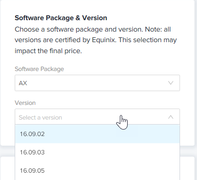Pick version 16.09.05 from dropdown
This screenshot has width=197, height=180.
tap(32, 170)
